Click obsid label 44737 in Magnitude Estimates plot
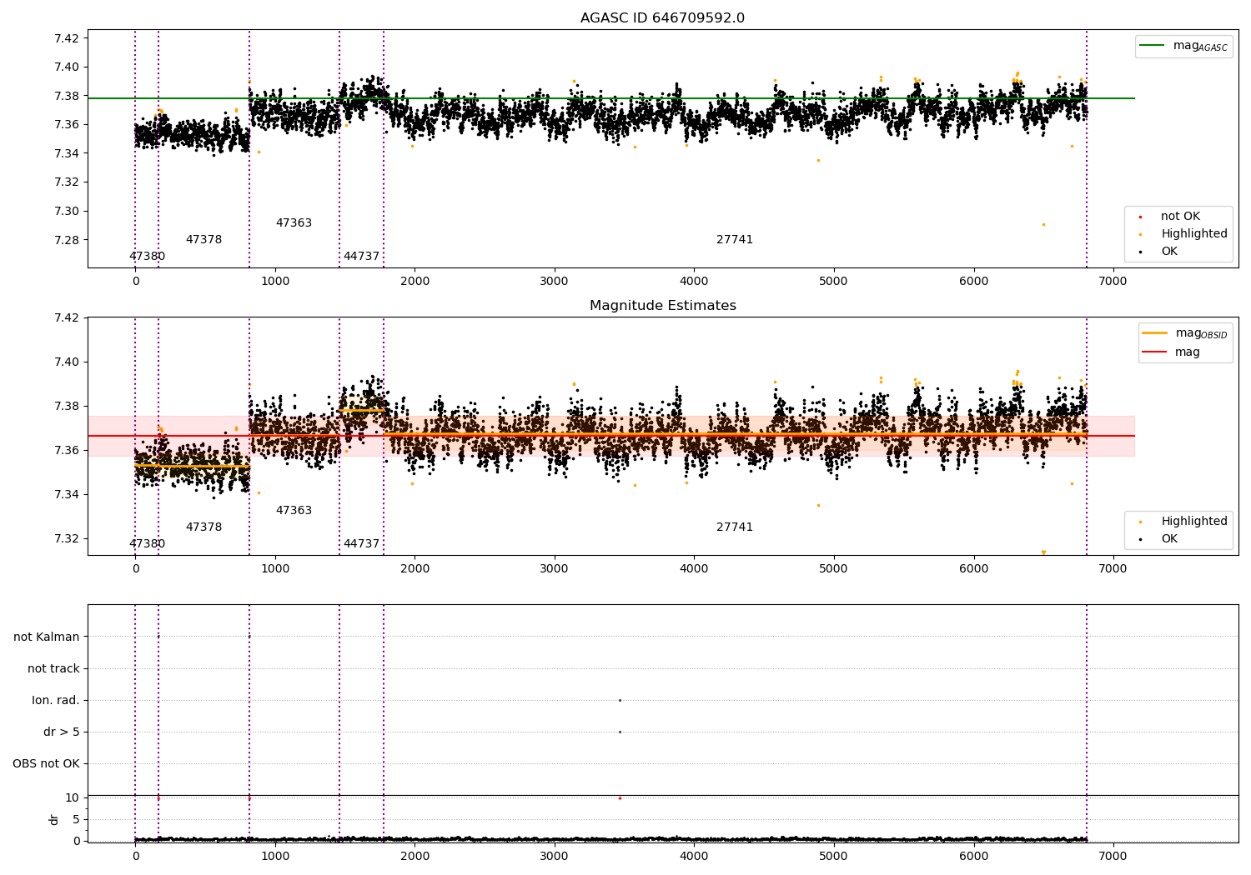The width and height of the screenshot is (1251, 875). click(x=361, y=544)
